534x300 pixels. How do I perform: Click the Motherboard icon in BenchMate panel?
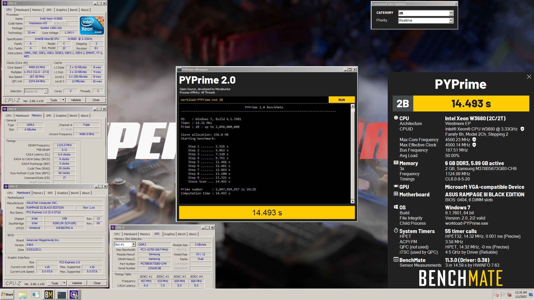396,194
